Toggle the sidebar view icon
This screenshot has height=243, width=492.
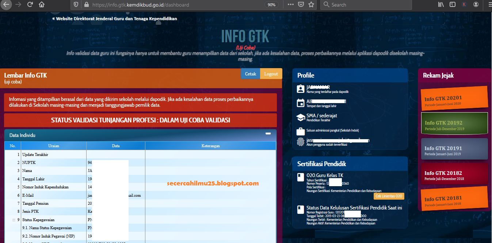click(453, 5)
